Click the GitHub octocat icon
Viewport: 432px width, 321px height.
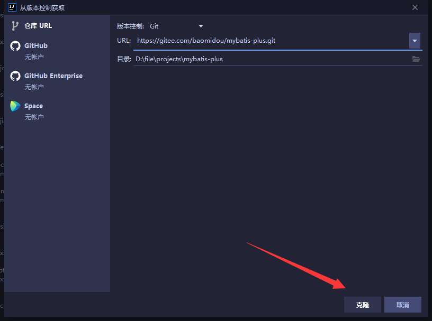coord(15,46)
